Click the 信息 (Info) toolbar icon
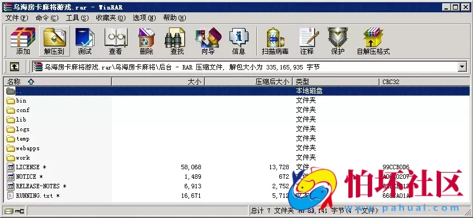473x218 pixels. [238, 38]
